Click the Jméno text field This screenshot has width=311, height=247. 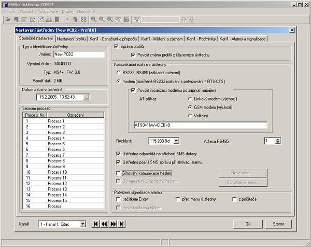pos(71,53)
